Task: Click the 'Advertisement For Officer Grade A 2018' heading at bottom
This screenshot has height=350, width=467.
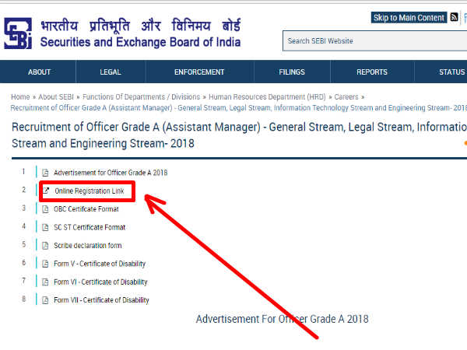Action: pos(282,319)
